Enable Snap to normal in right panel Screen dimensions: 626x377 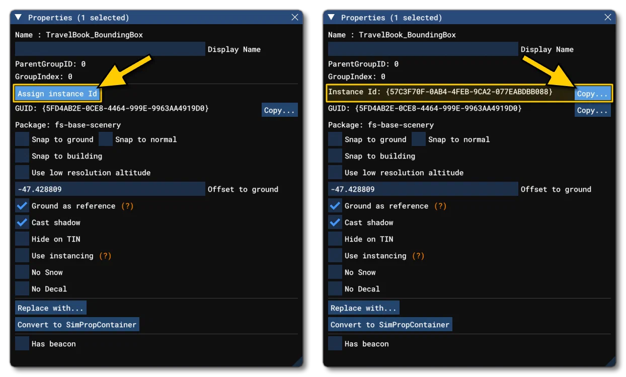pos(419,139)
